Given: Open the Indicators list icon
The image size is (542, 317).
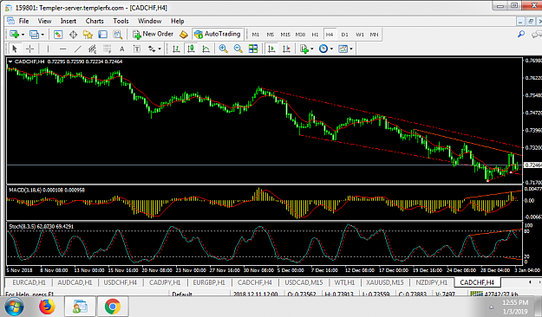Looking at the screenshot, I should [x=304, y=49].
